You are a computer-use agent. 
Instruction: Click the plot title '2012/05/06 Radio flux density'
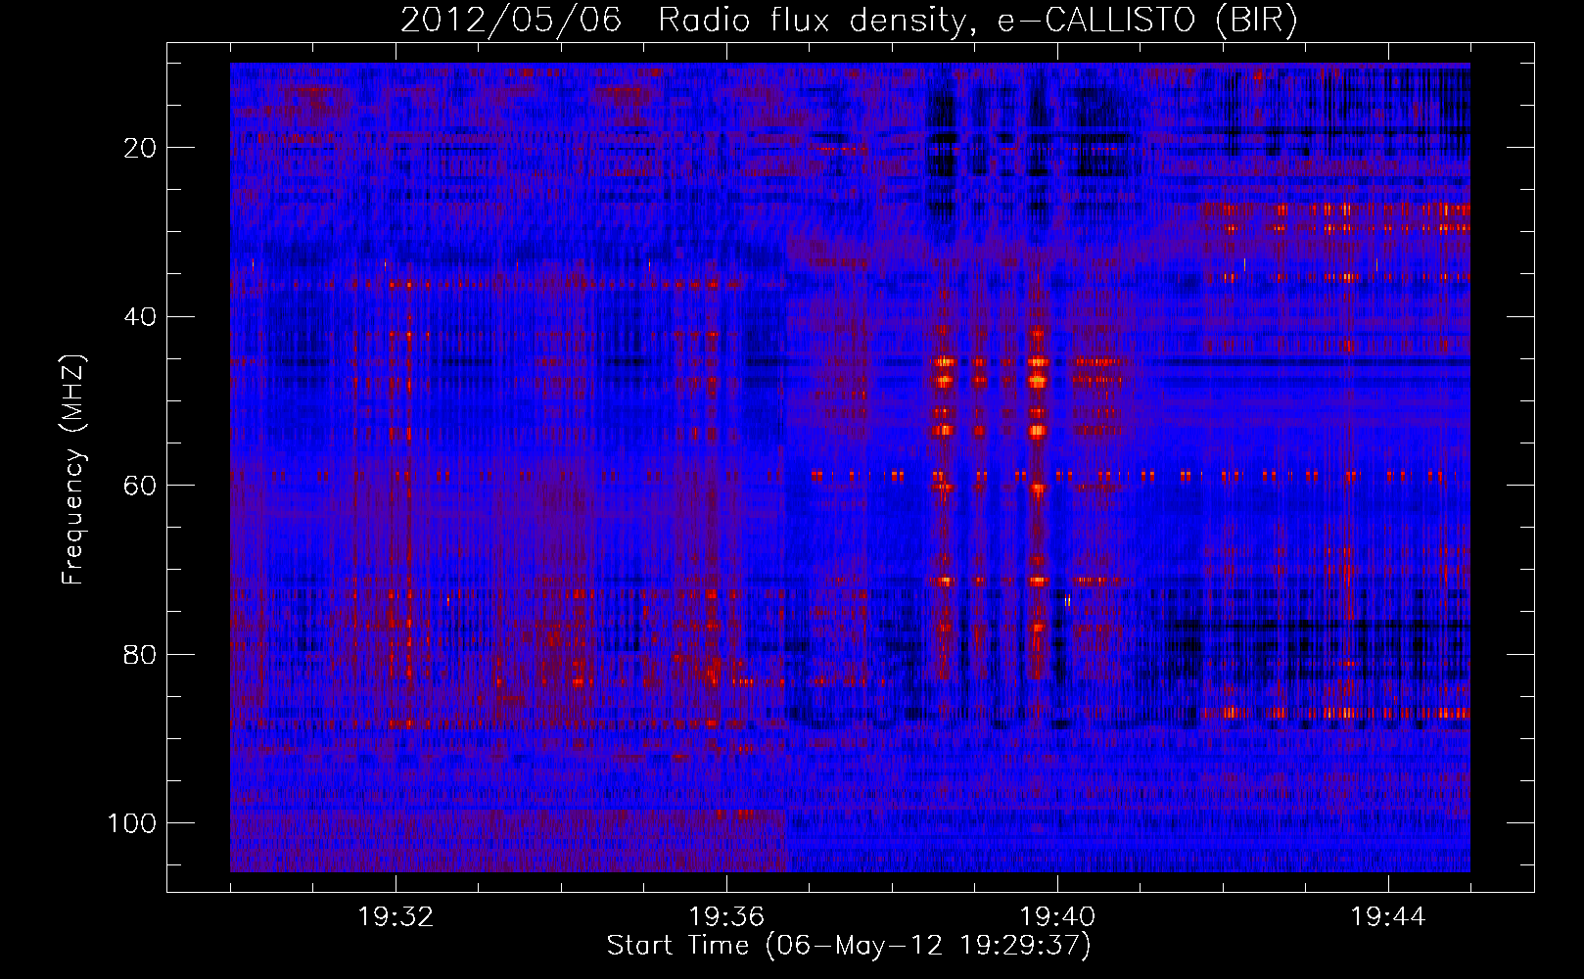(849, 21)
